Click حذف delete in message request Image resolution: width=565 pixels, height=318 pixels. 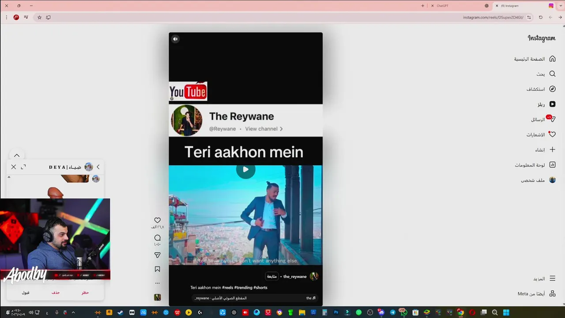coord(56,292)
